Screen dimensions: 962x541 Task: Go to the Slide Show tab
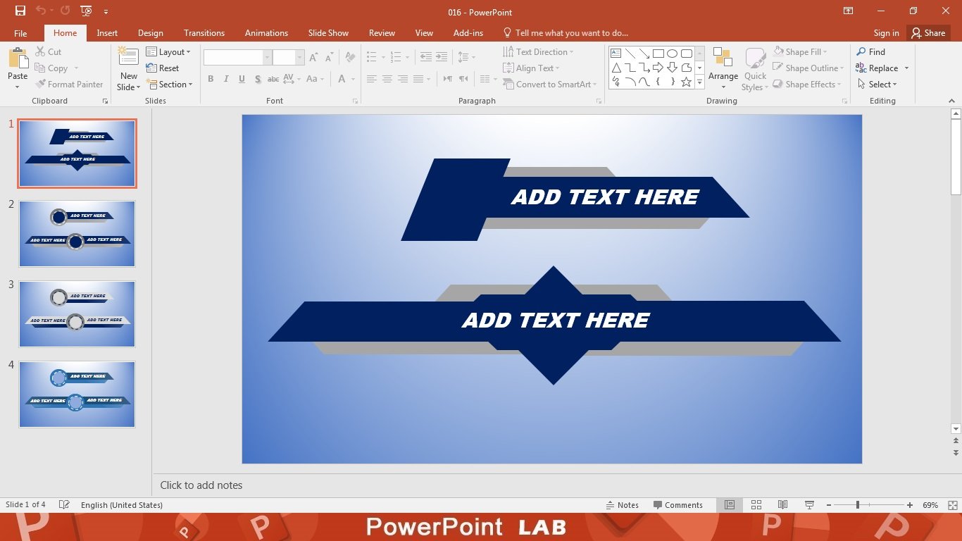tap(328, 33)
